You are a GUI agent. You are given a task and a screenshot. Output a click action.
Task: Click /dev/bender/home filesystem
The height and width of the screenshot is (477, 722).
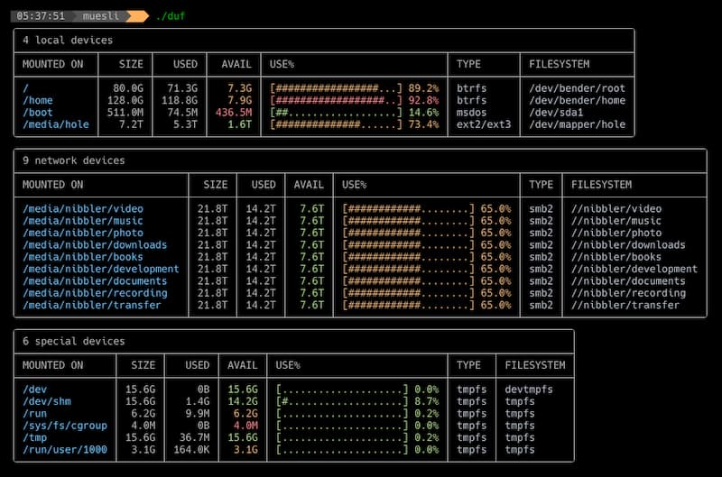point(577,100)
